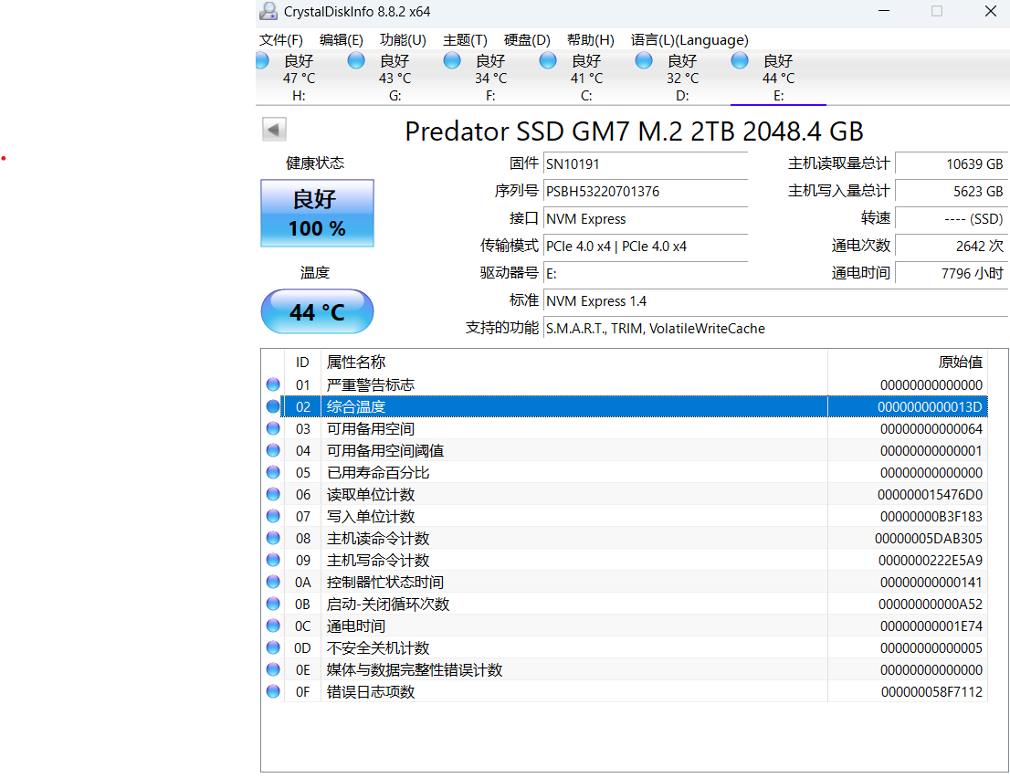Image resolution: width=1010 pixels, height=778 pixels.
Task: Click the status icon for 读取单位计数
Action: pos(273,494)
